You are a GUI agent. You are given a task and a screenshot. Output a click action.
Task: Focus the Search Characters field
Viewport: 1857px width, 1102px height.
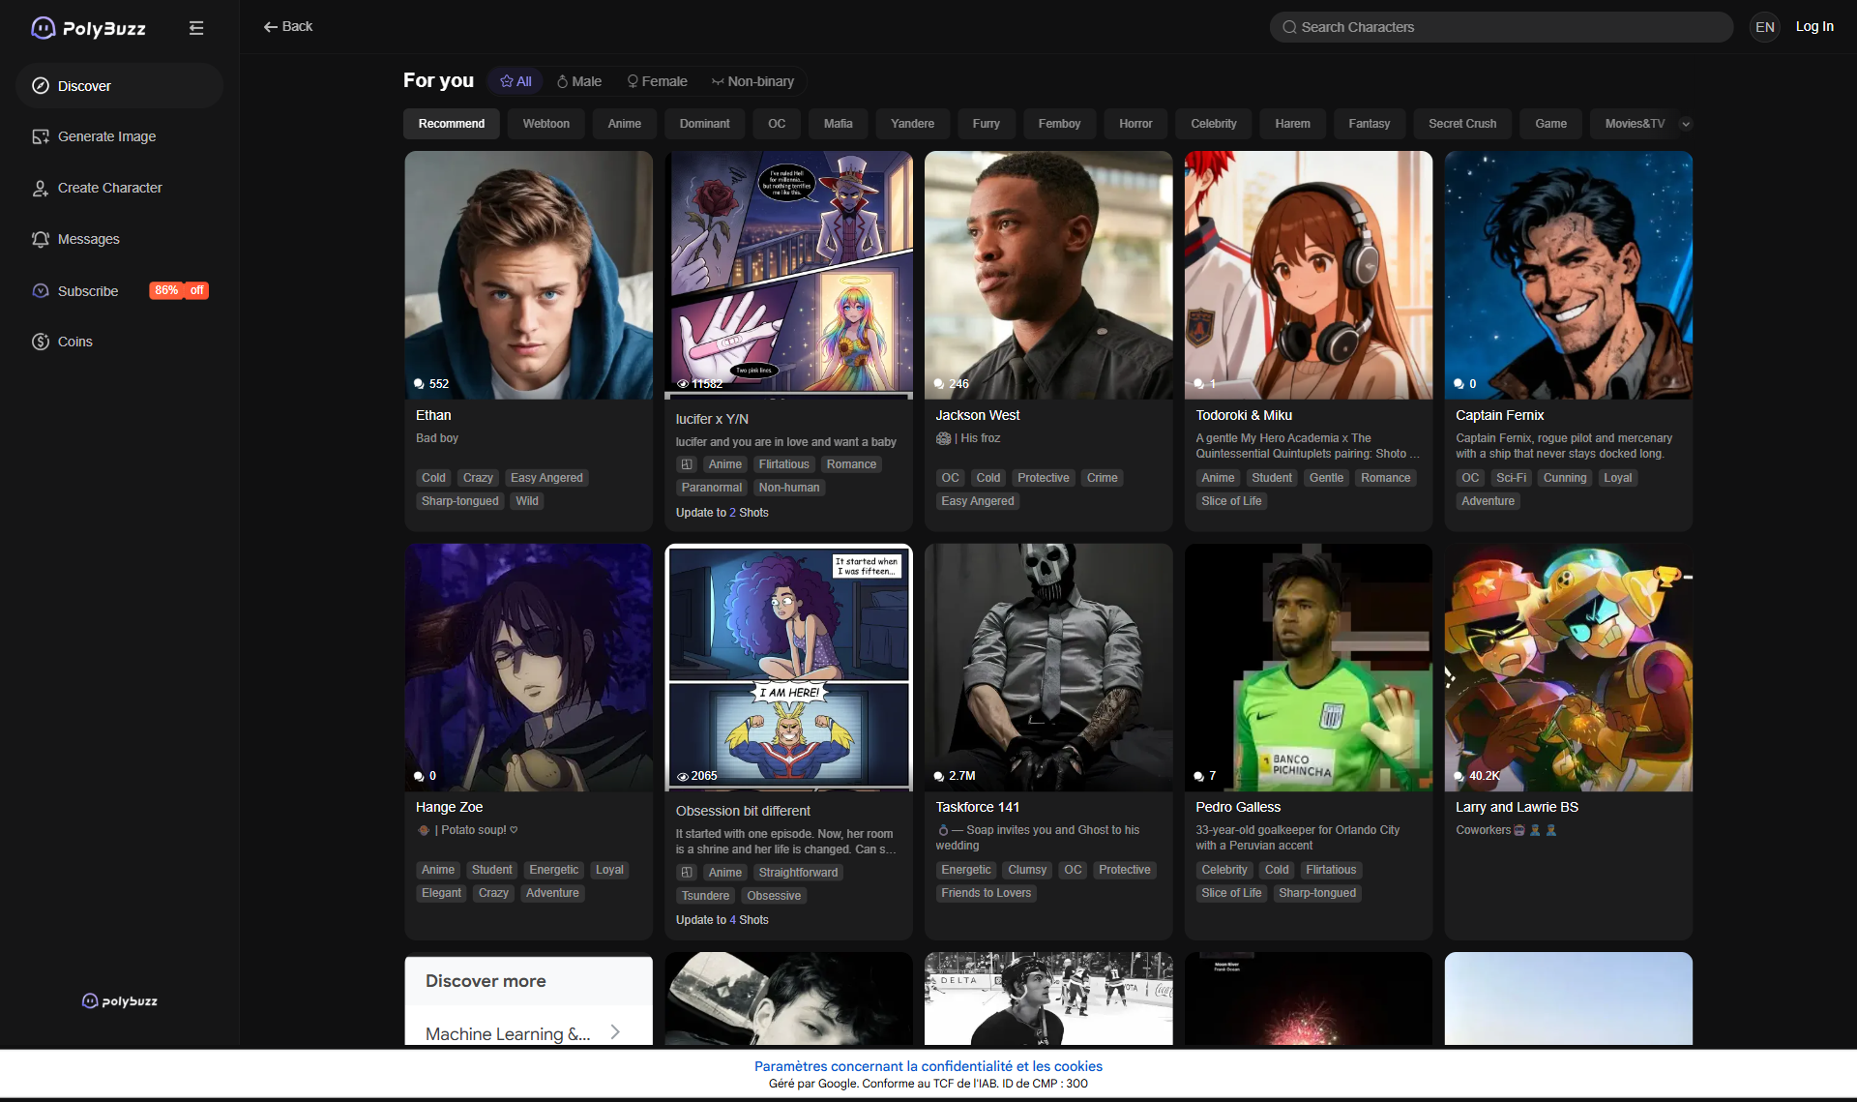coord(1501,27)
